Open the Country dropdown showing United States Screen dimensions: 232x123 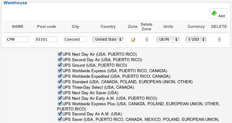coord(108,39)
